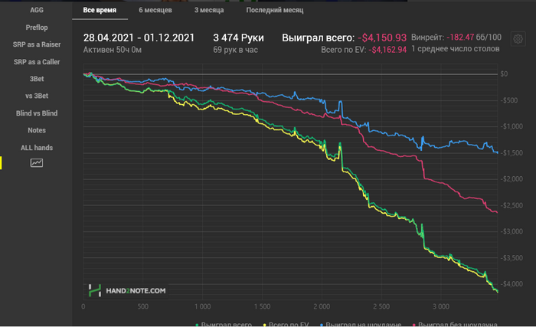Screen dimensions: 536x327
Task: Open 'SRP as a Caller' section
Action: 37,62
